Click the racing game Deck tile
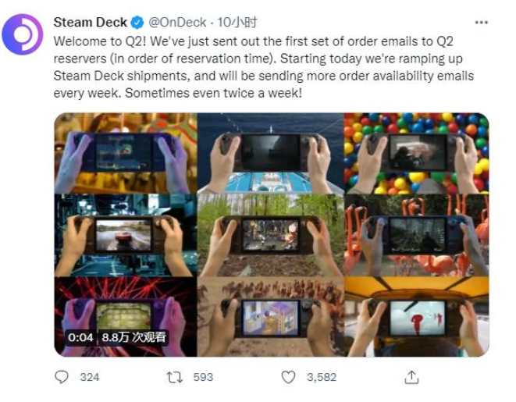This screenshot has width=516, height=402. pyautogui.click(x=126, y=235)
